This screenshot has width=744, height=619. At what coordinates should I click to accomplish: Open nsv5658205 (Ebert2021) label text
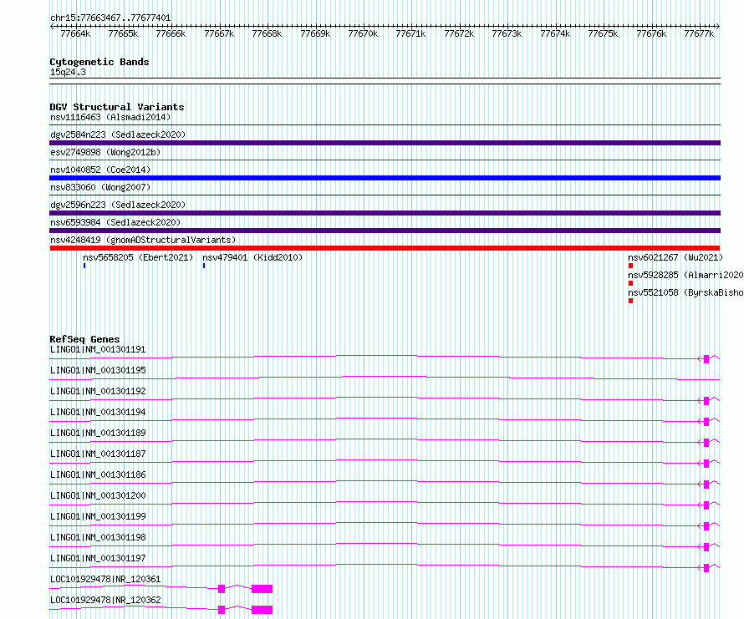tap(138, 257)
